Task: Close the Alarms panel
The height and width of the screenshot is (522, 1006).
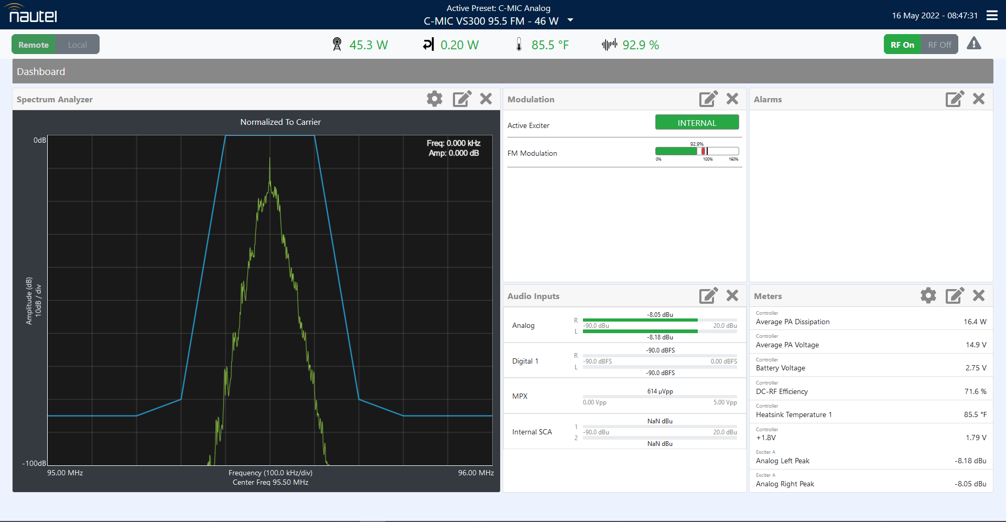Action: tap(979, 99)
